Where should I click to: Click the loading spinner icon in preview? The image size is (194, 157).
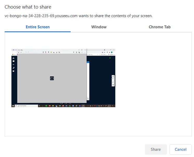click(x=52, y=78)
